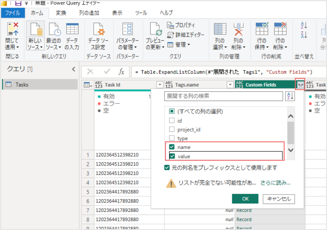This screenshot has width=327, height=230.
Task: Click the fx function icon
Action: (121, 72)
